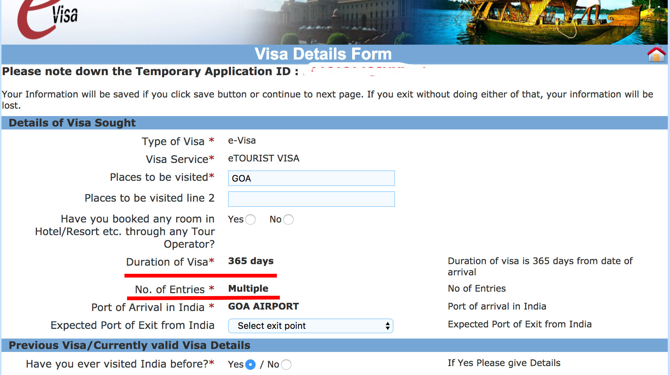
Task: Focus the Places to be visited field containing GOA
Action: tap(311, 178)
